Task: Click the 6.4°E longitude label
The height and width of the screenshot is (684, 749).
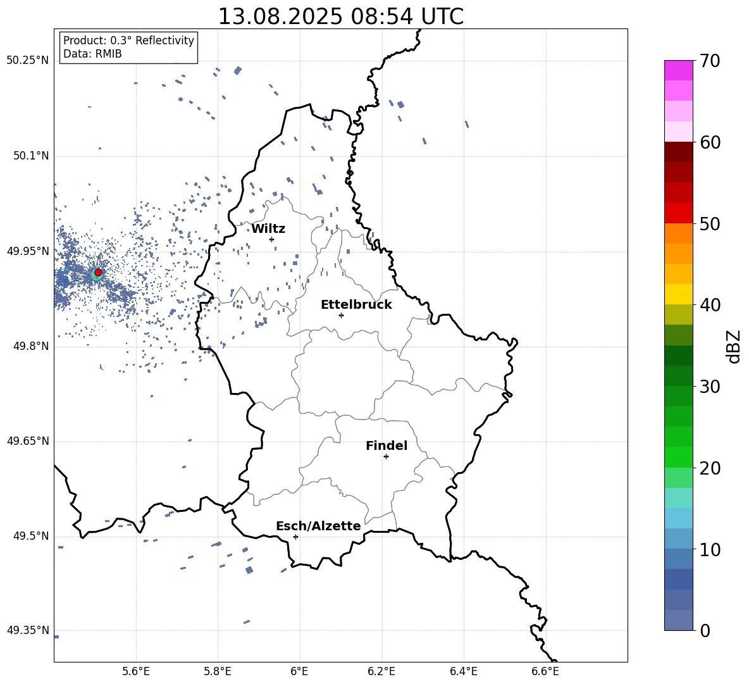Action: point(463,671)
